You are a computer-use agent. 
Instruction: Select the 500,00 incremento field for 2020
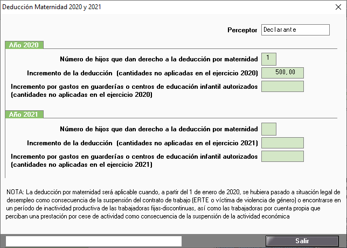pos(282,73)
